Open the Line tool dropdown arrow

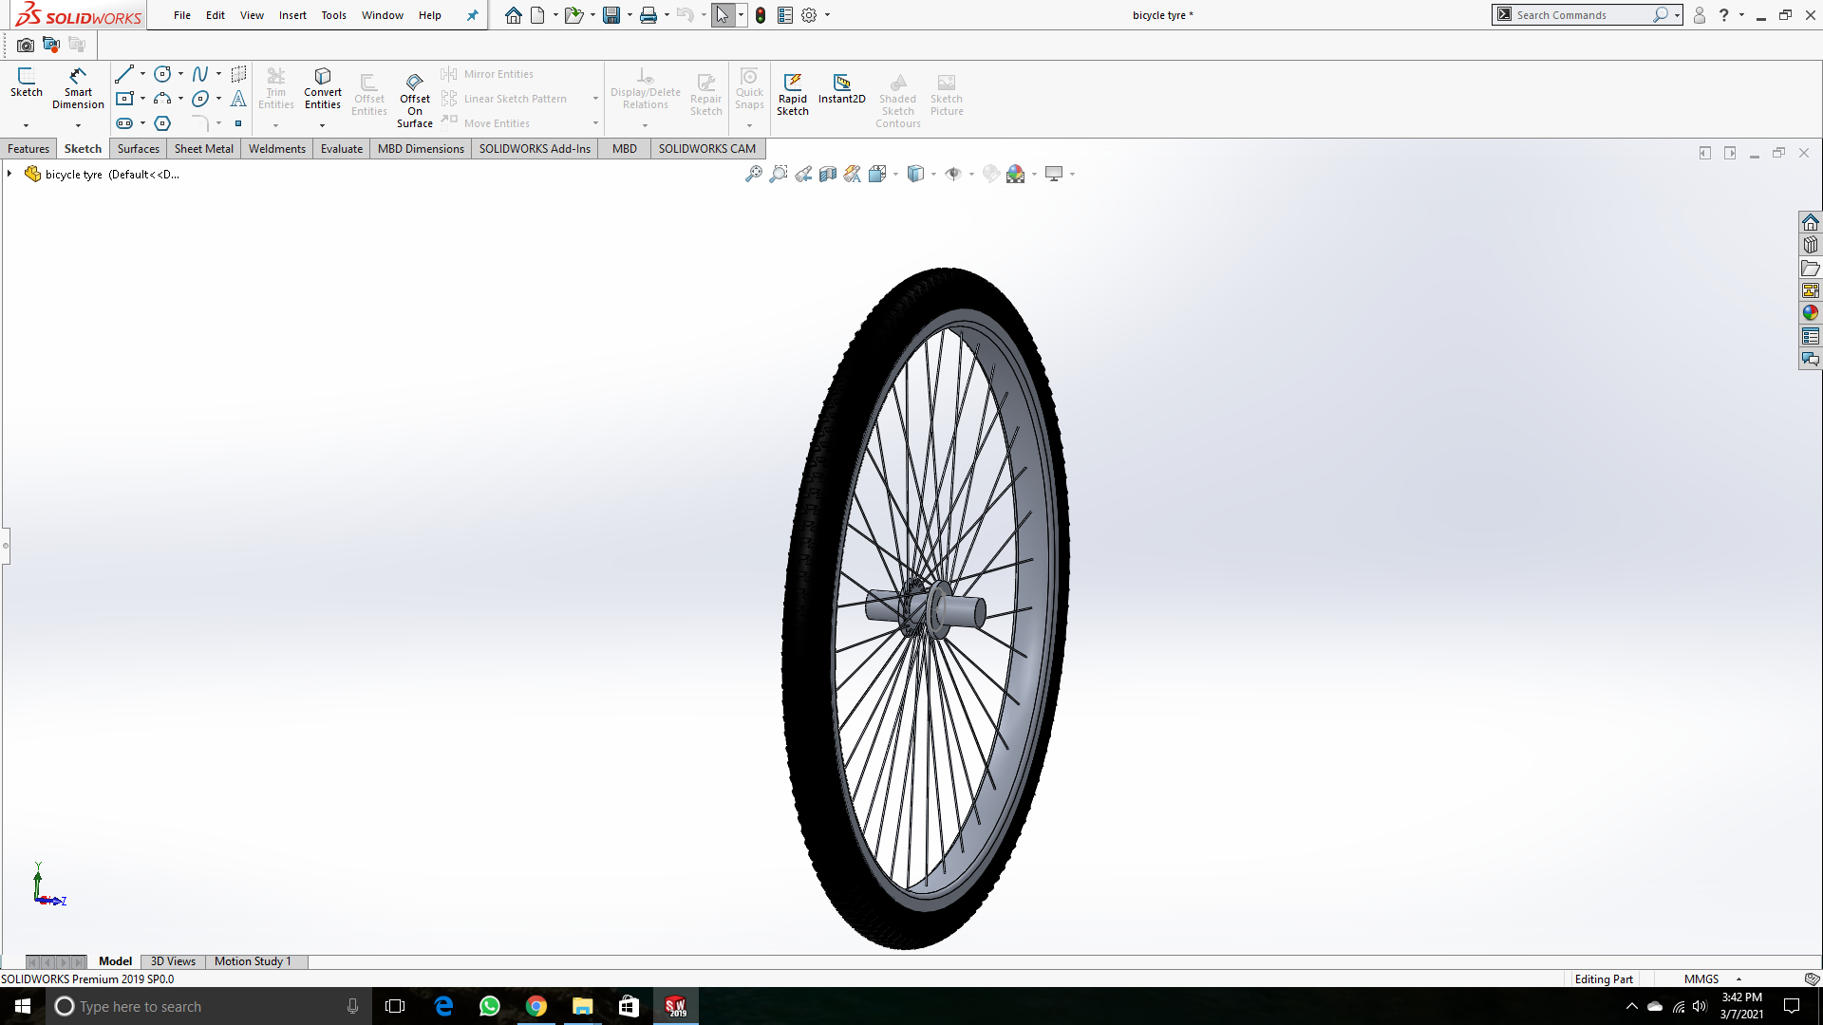(142, 74)
